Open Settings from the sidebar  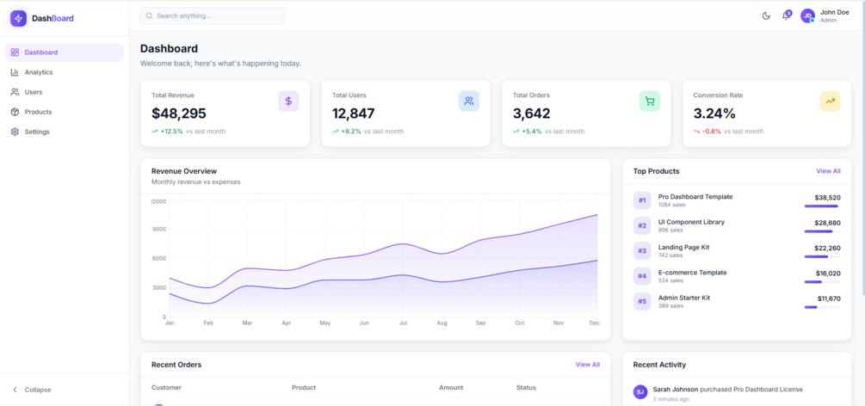(65, 132)
